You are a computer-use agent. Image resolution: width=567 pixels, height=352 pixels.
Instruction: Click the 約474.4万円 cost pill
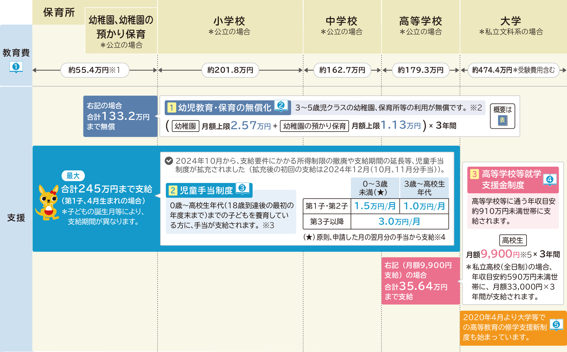(x=513, y=70)
